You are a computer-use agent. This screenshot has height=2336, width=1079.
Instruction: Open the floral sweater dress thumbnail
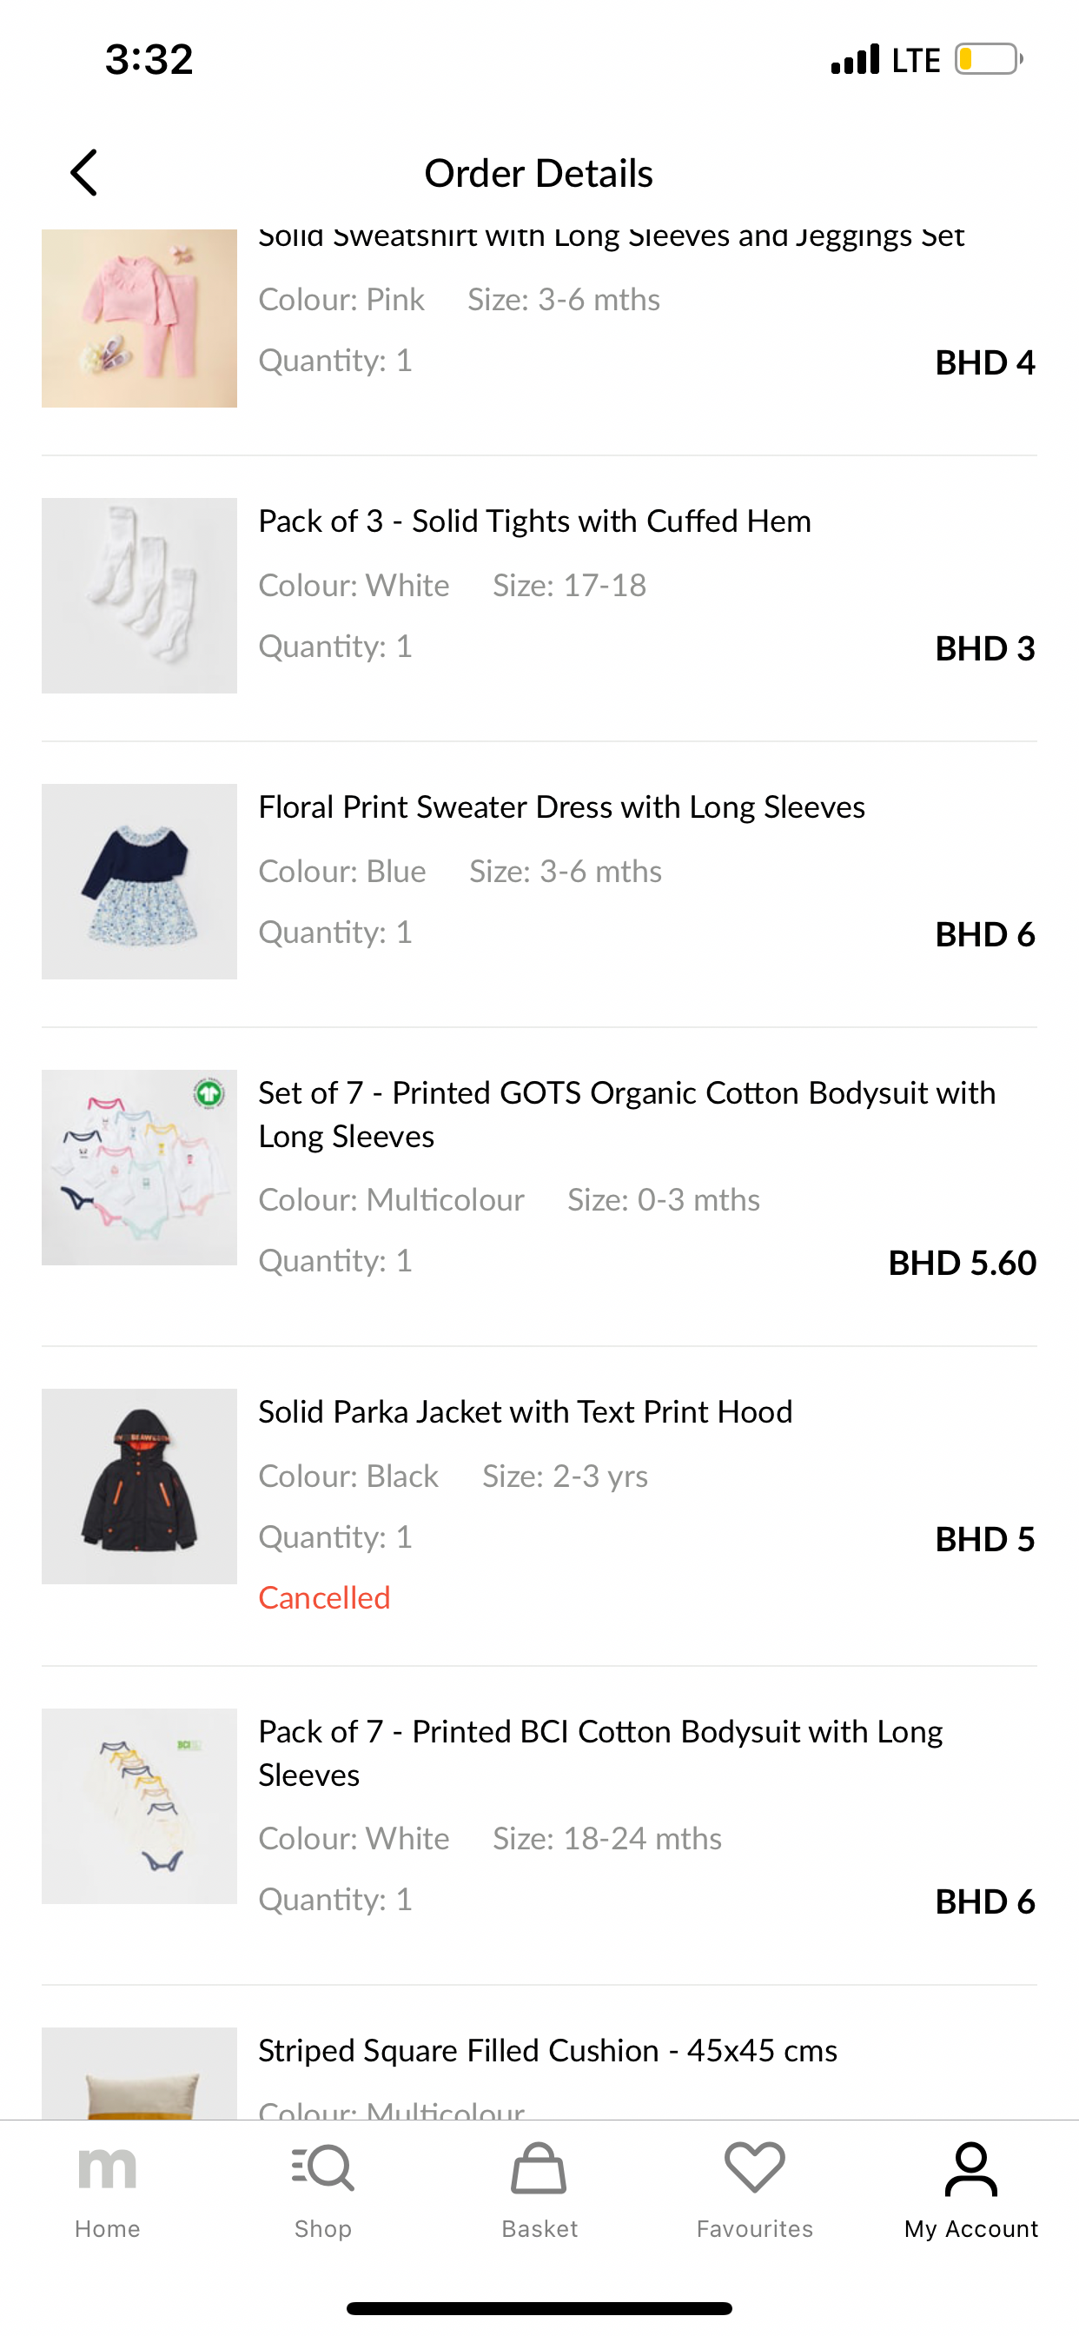coord(140,880)
